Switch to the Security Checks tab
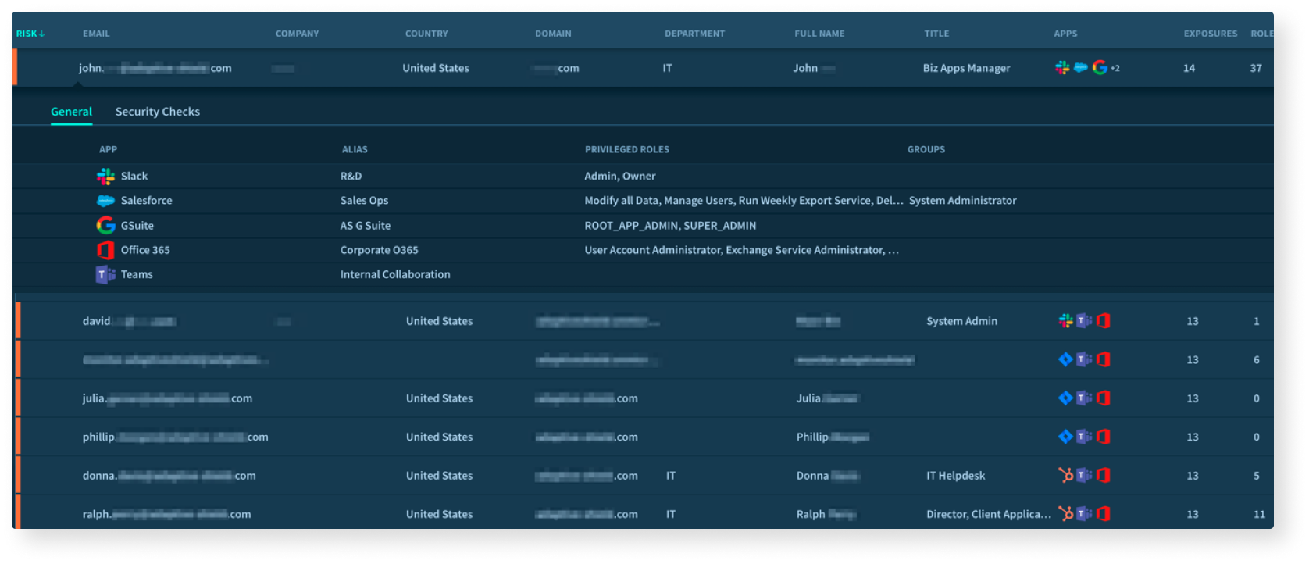The width and height of the screenshot is (1309, 564). (158, 112)
